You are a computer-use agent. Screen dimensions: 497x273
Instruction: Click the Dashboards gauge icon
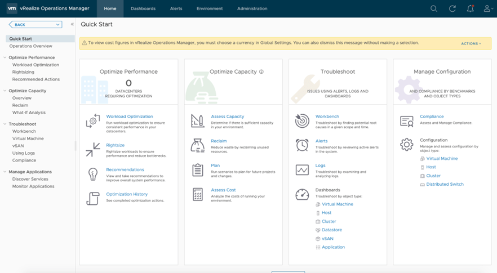[302, 194]
